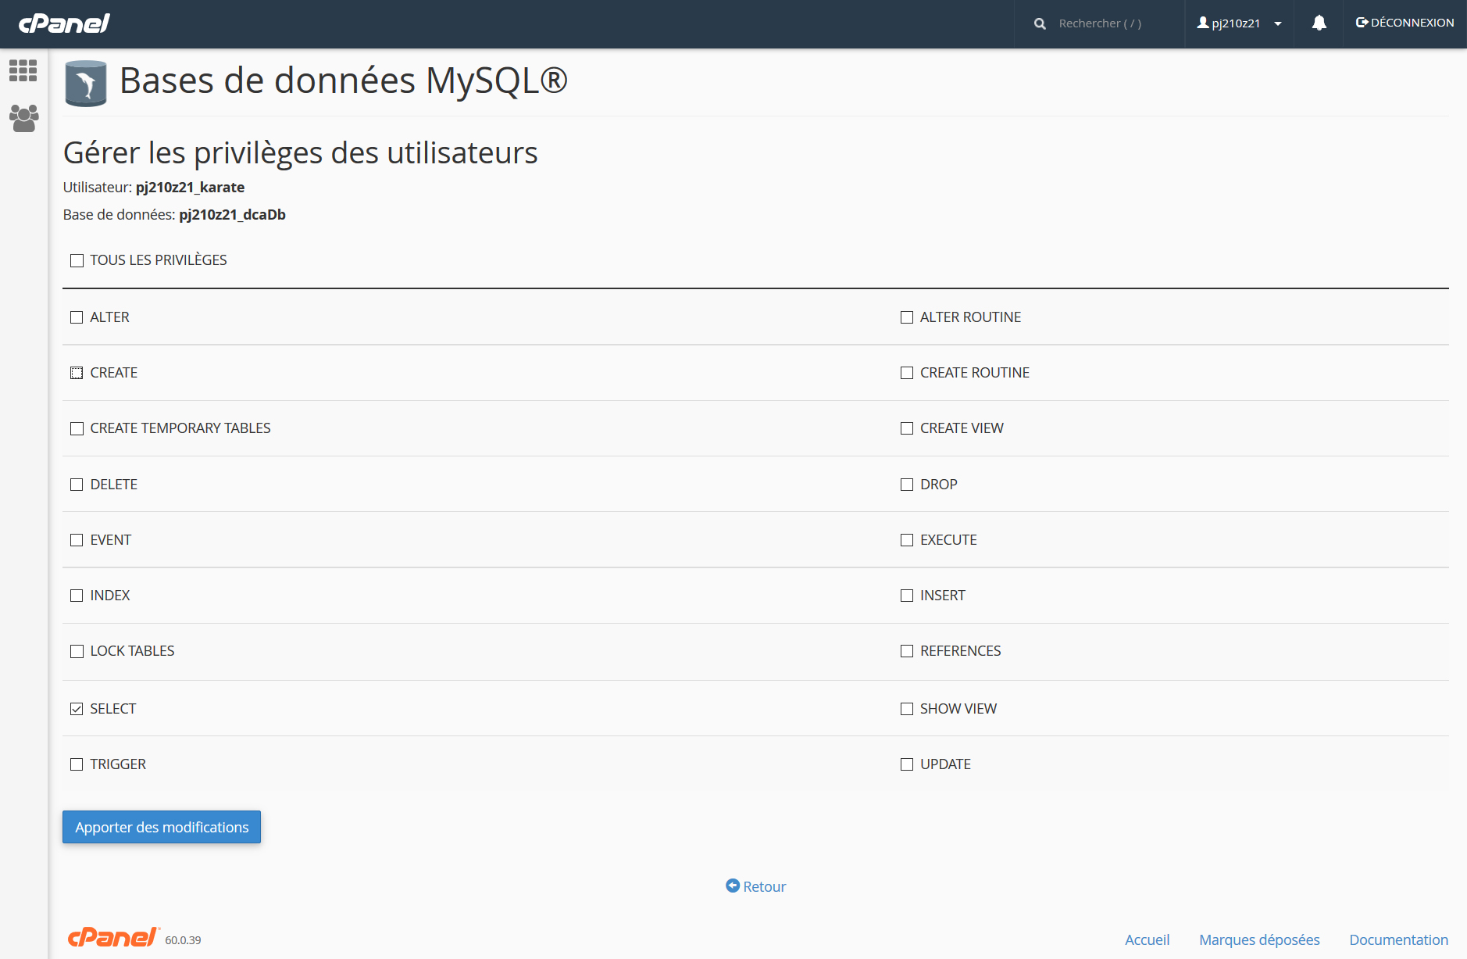
Task: Click Apporter des modifications button
Action: click(x=162, y=827)
